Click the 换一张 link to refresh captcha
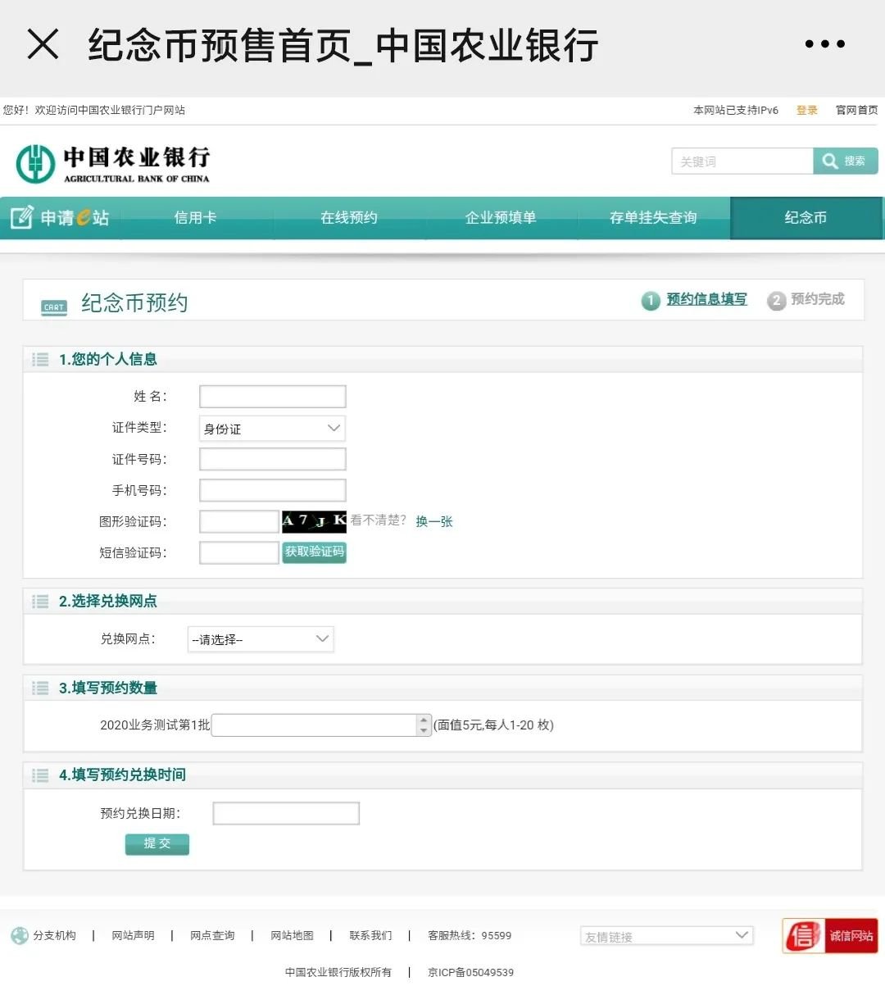 433,521
